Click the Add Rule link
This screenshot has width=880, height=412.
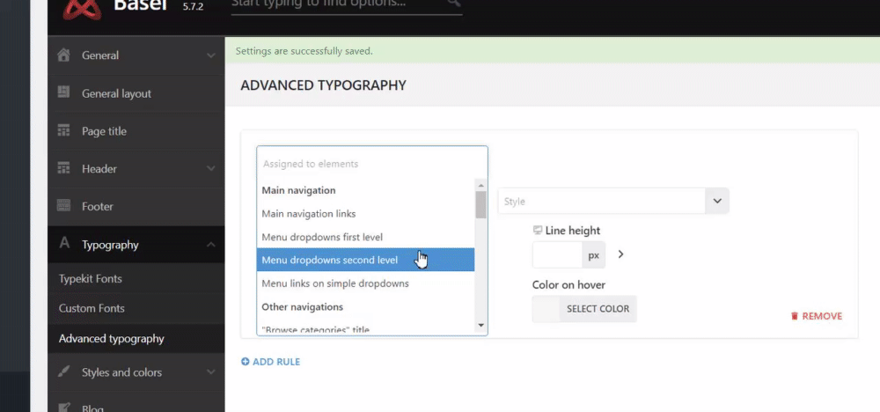tap(271, 362)
